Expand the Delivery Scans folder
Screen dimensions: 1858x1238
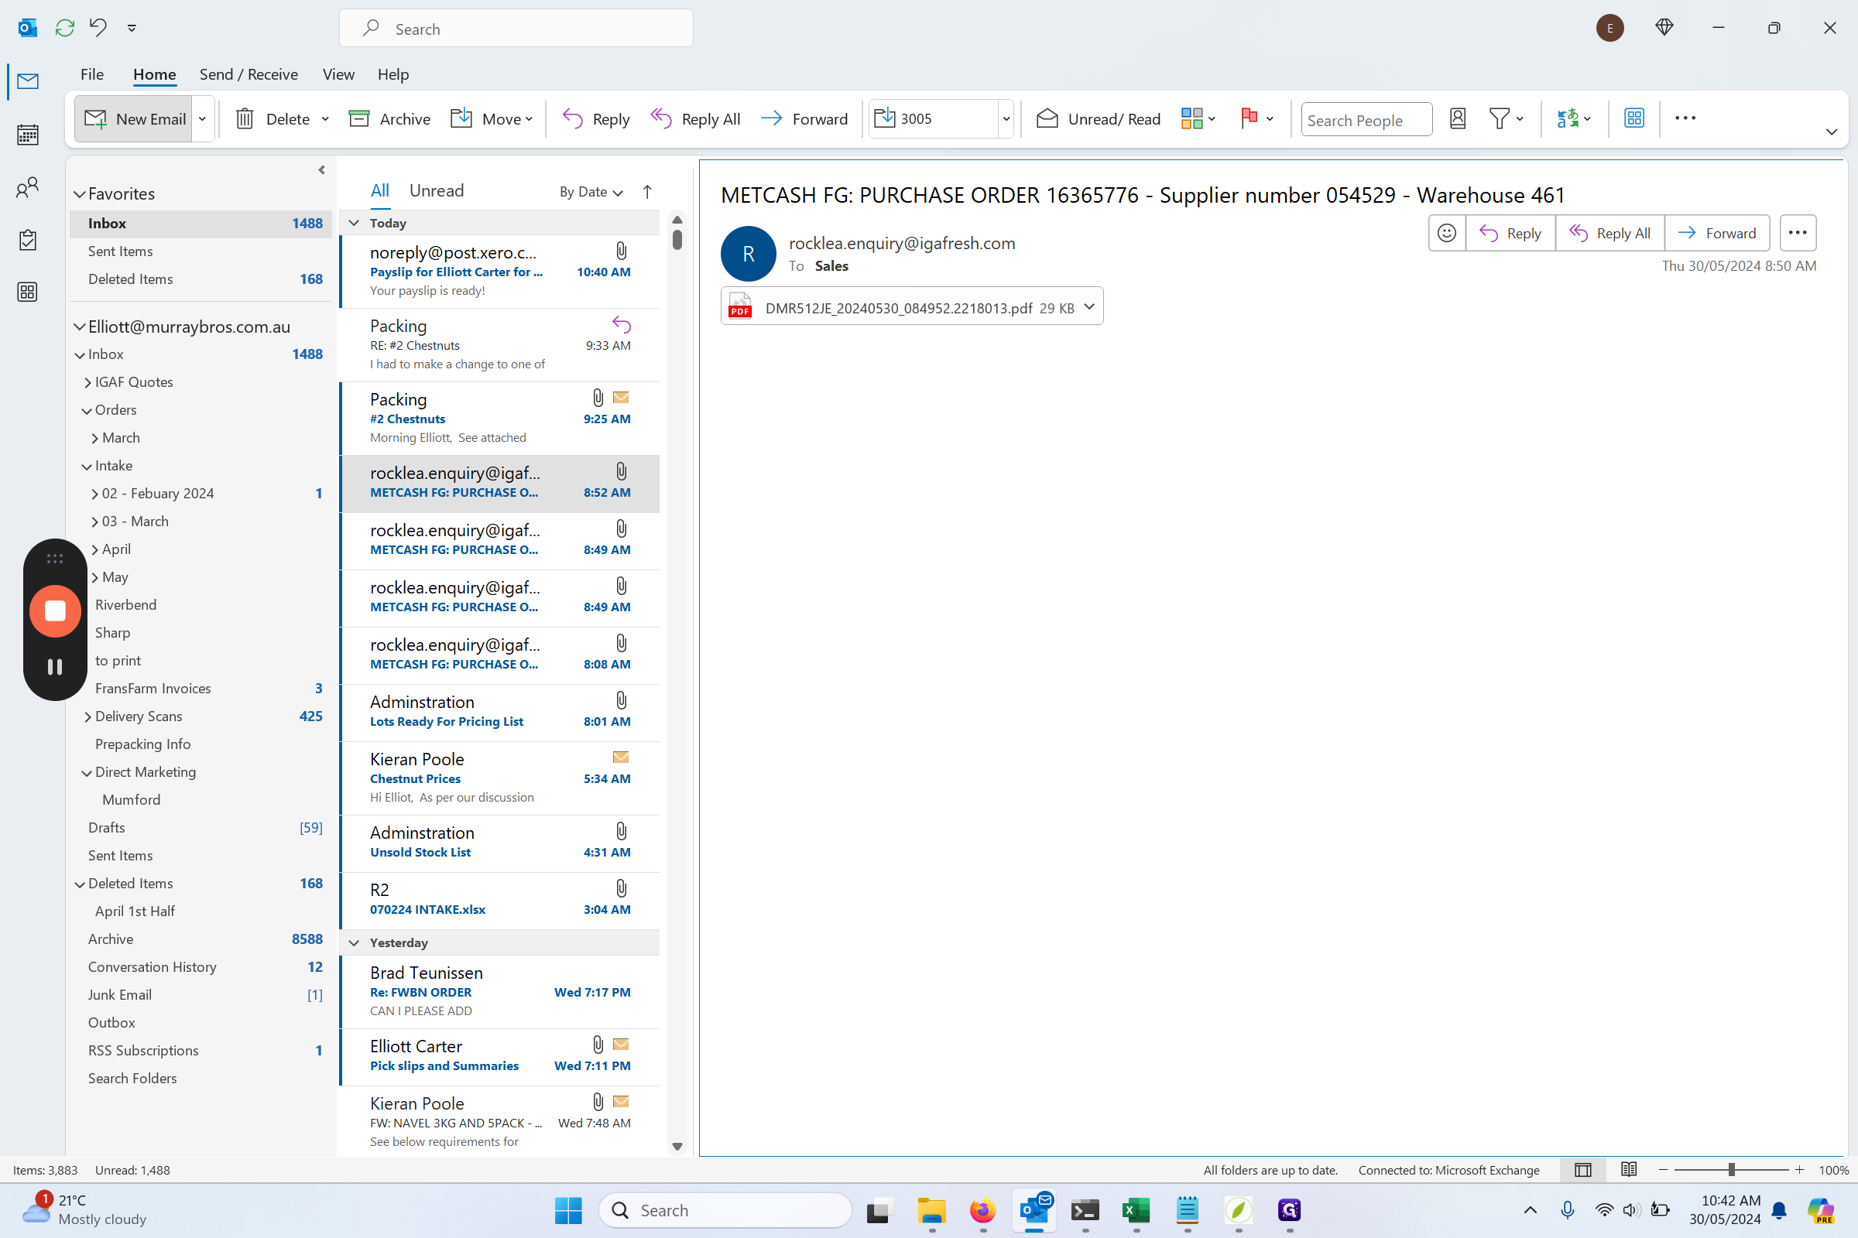87,717
